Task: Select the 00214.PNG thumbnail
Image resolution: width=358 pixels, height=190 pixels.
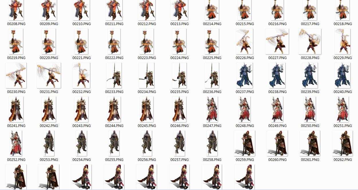Action: [212, 10]
